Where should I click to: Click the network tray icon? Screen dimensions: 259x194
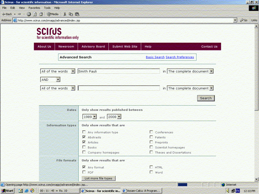tap(233, 191)
